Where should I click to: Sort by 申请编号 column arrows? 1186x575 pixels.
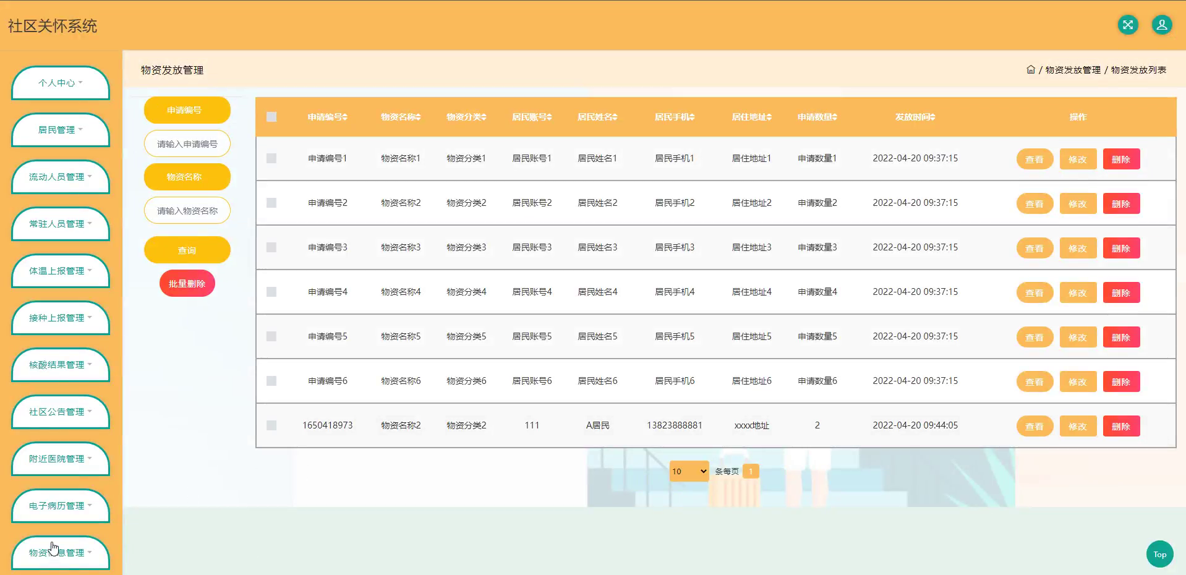(345, 117)
